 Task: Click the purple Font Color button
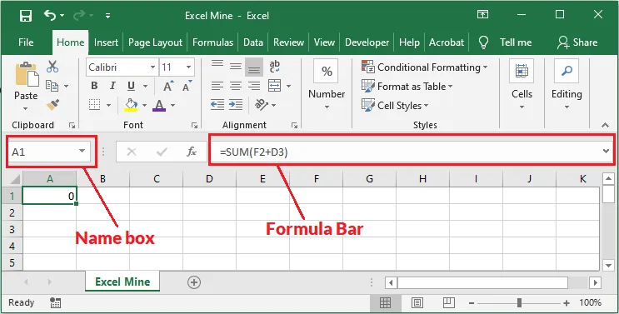click(x=158, y=105)
